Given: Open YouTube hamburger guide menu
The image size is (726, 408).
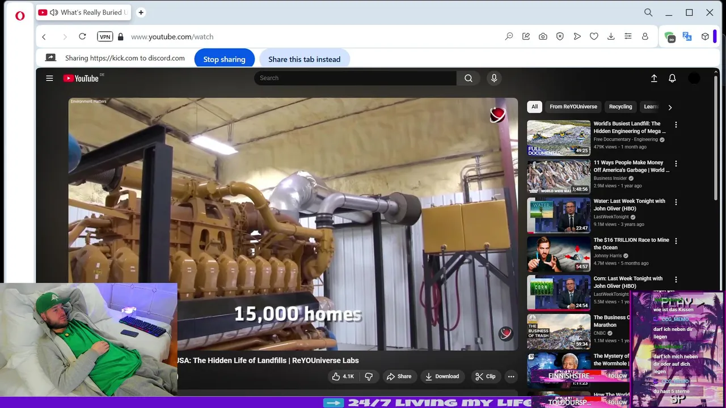Looking at the screenshot, I should pos(49,78).
